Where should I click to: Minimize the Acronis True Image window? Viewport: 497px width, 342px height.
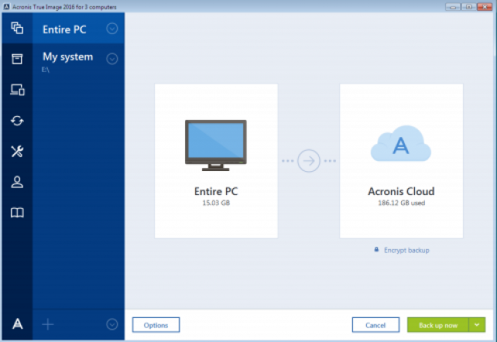(x=453, y=6)
